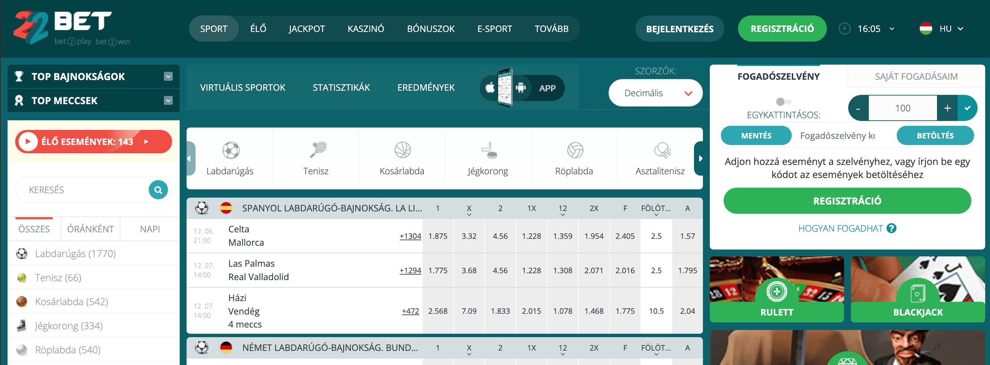Open the Statisztikák link

(341, 88)
